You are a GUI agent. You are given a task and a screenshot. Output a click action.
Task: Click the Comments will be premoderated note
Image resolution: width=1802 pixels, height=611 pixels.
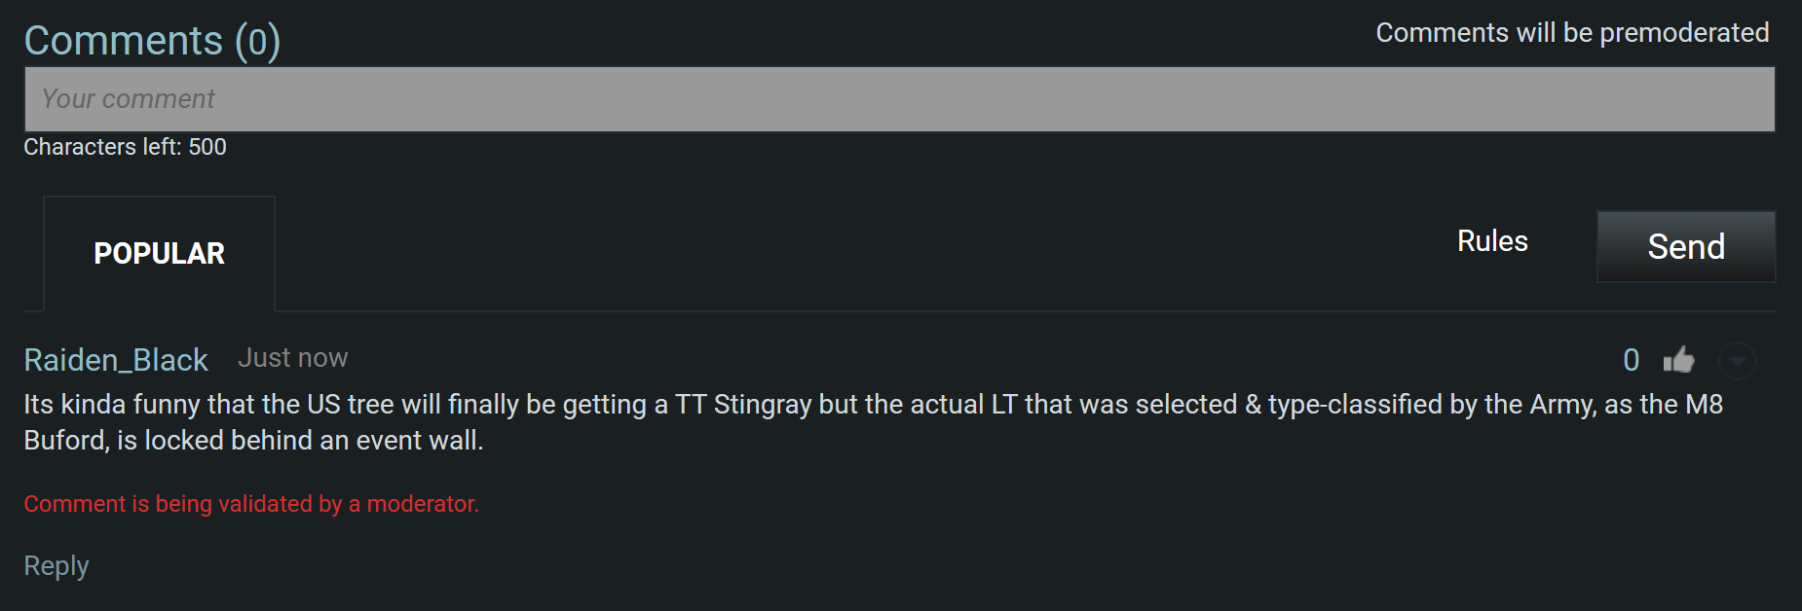pyautogui.click(x=1572, y=33)
